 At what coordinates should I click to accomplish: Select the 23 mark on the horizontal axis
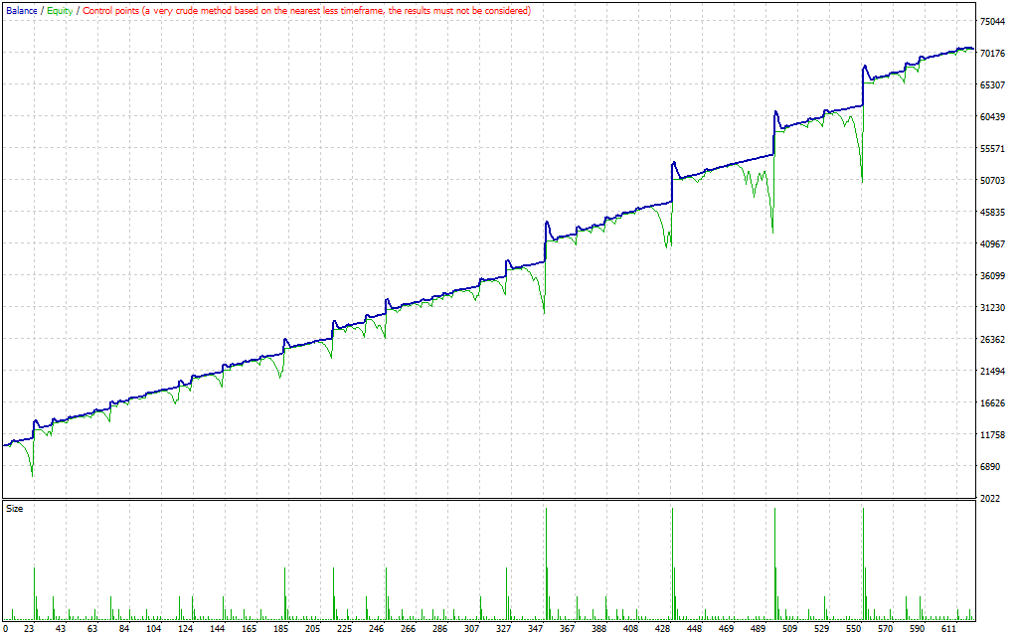click(30, 628)
